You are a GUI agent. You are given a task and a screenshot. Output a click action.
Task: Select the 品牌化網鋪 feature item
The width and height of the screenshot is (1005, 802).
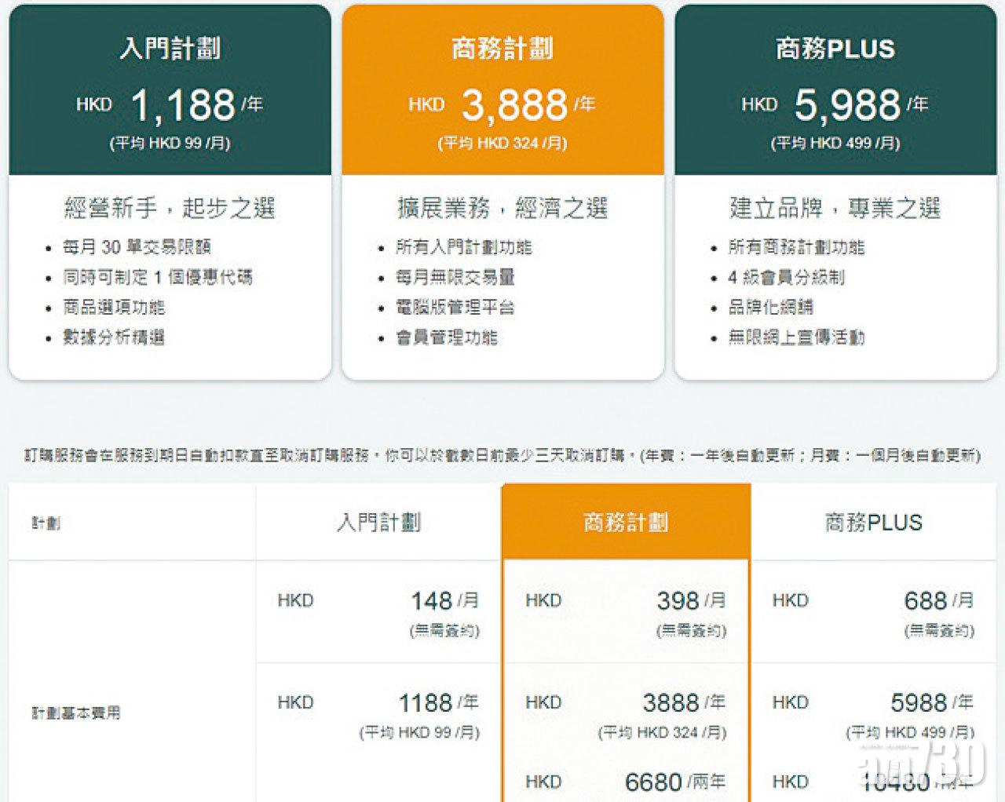(770, 307)
